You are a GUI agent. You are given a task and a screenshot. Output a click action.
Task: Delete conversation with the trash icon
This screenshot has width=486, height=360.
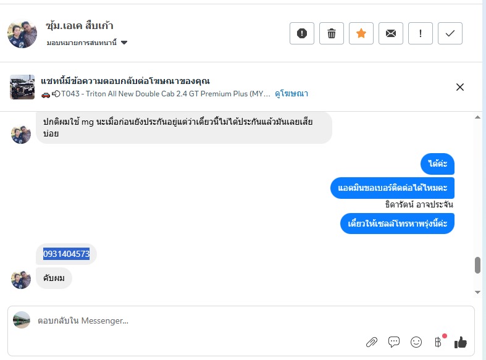click(x=332, y=33)
